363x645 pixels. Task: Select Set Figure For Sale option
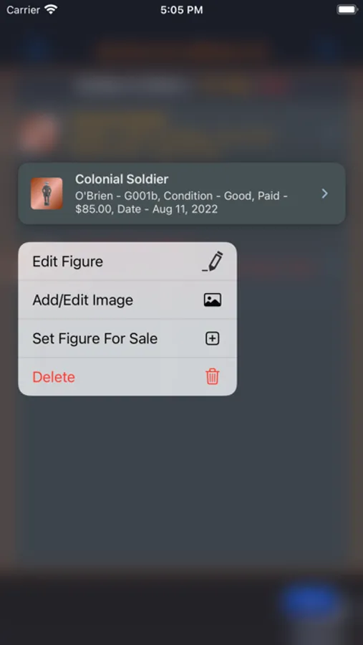[127, 338]
